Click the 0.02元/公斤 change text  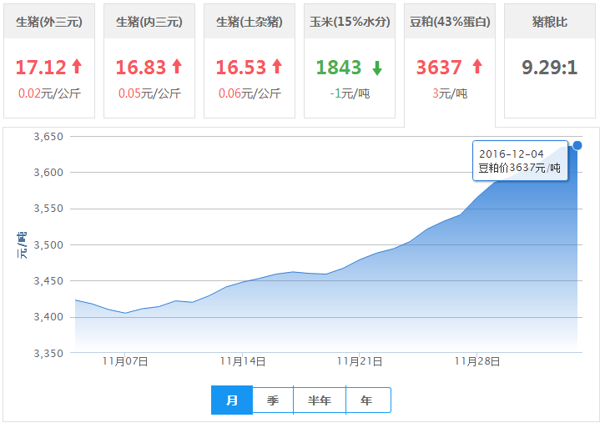tap(49, 93)
